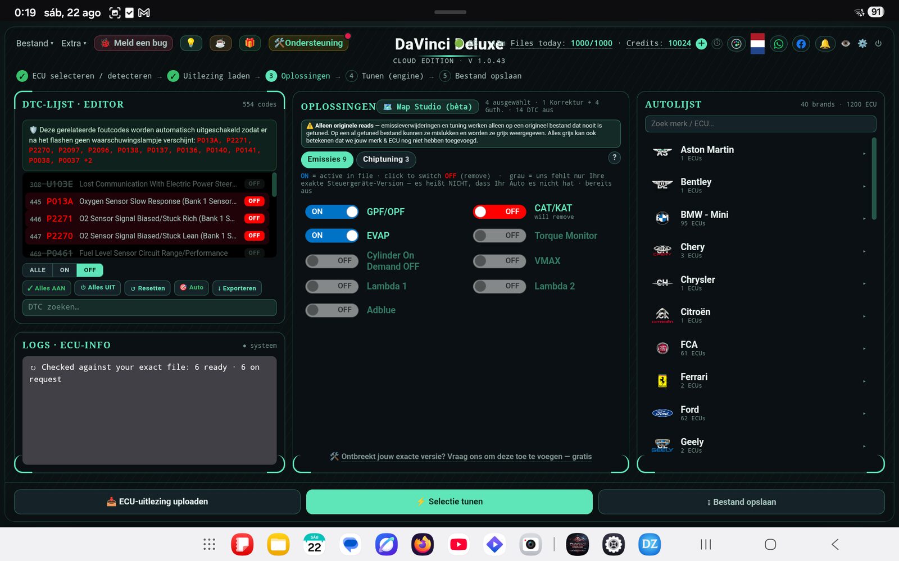Select the Bentley brand logo

click(662, 185)
